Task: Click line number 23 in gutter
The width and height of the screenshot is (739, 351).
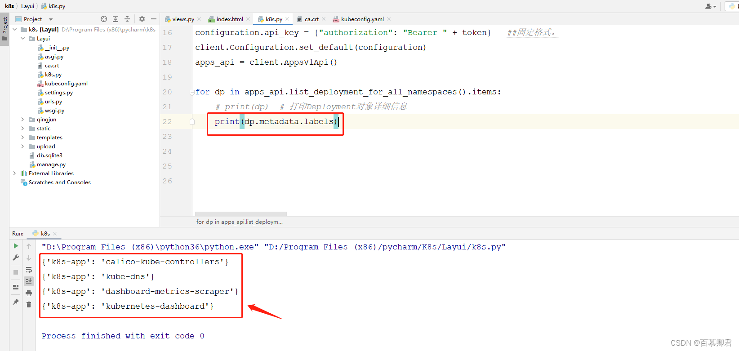Action: point(167,137)
